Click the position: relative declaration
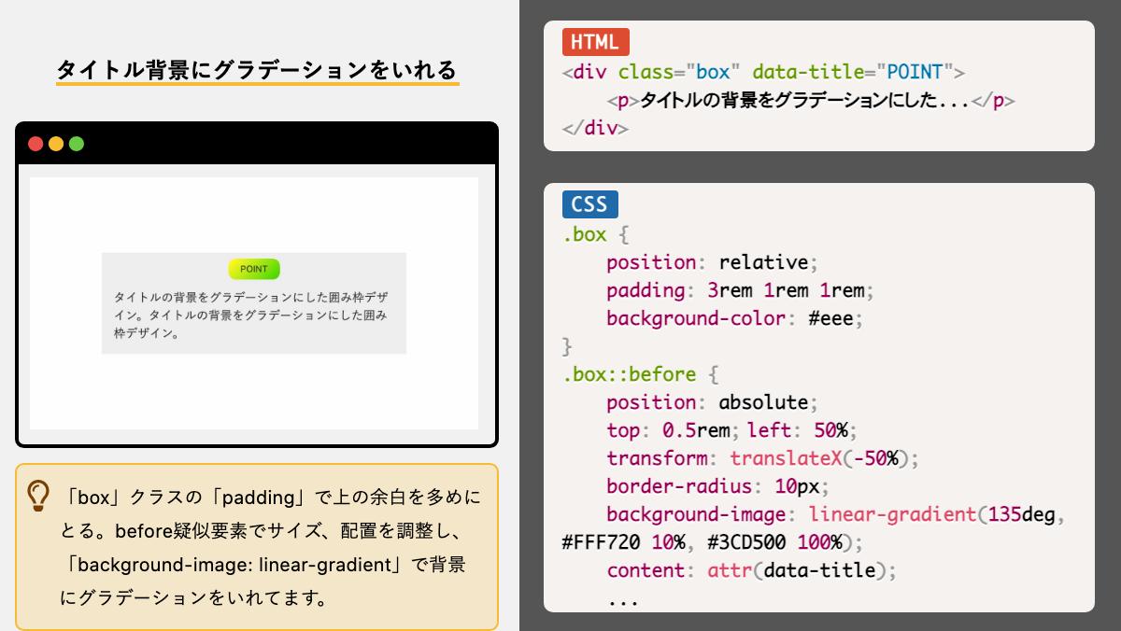The width and height of the screenshot is (1121, 631). pos(712,262)
